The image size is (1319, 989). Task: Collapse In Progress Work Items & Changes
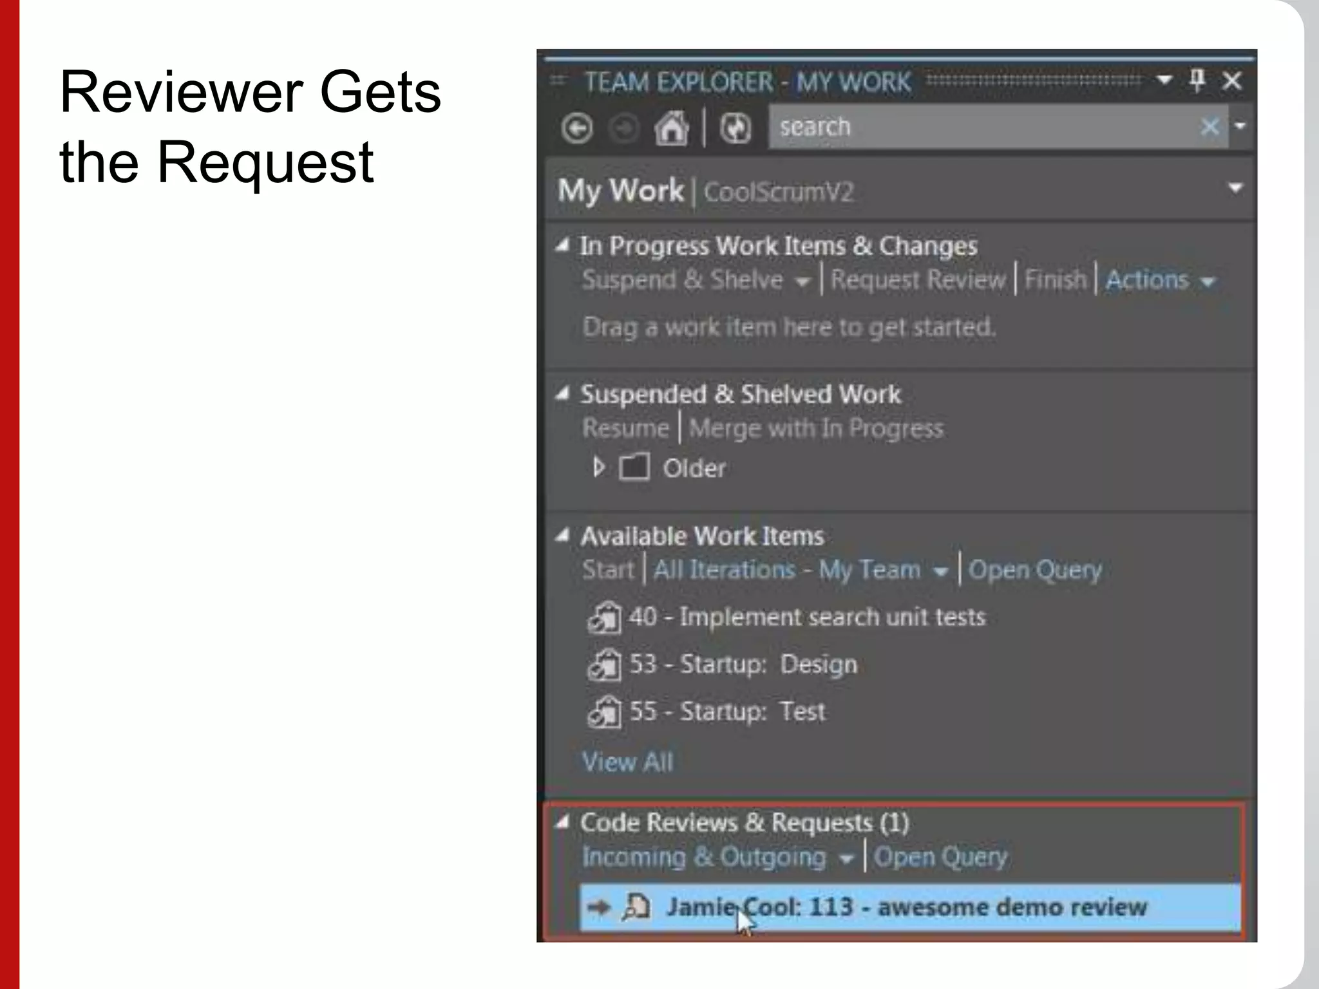coord(563,245)
